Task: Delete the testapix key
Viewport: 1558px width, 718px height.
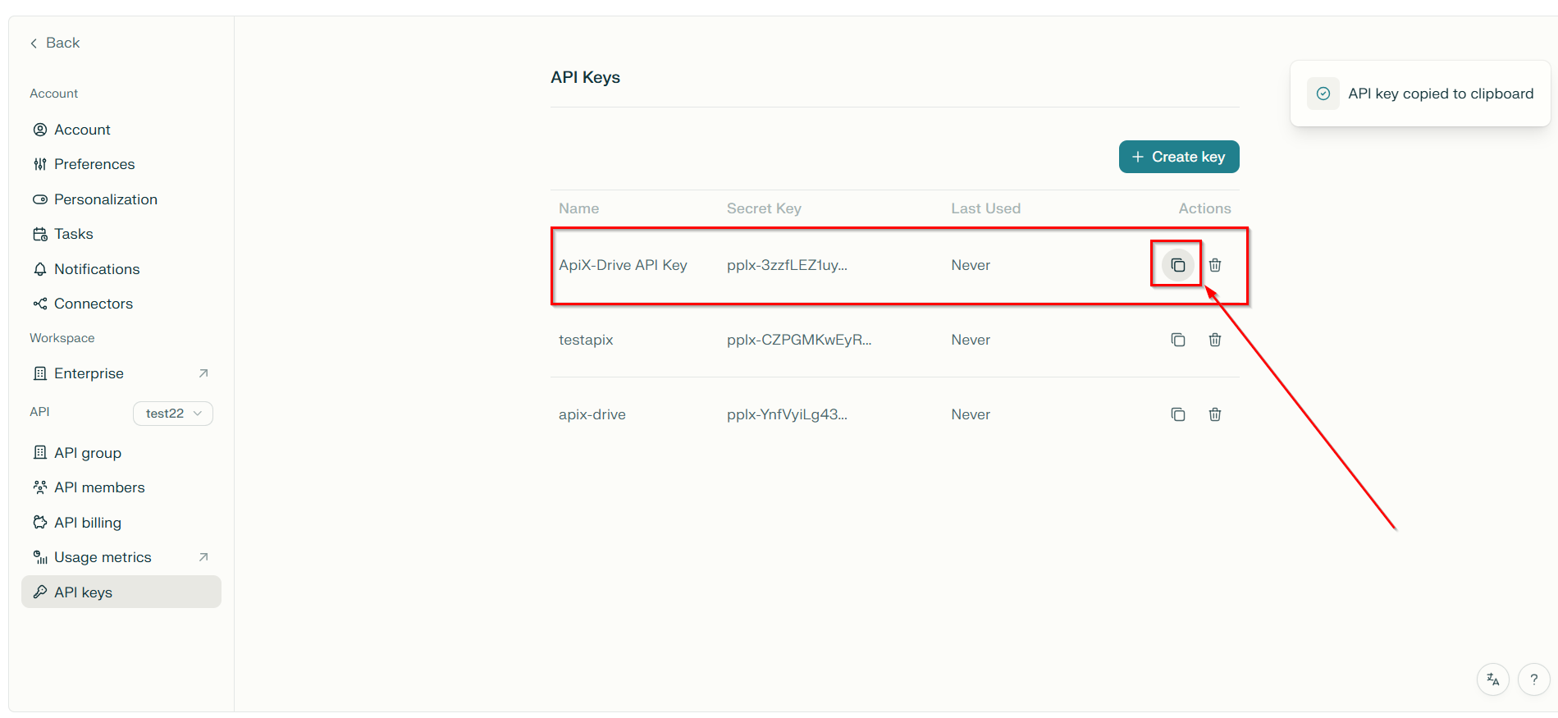Action: 1215,340
